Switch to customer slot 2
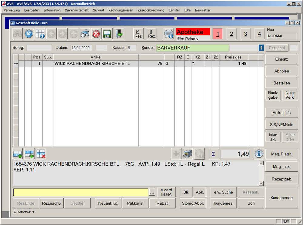Viewport: 303px width, 225px height. point(231,34)
